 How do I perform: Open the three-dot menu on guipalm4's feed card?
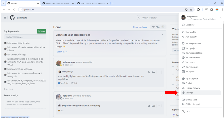[x=162, y=96]
